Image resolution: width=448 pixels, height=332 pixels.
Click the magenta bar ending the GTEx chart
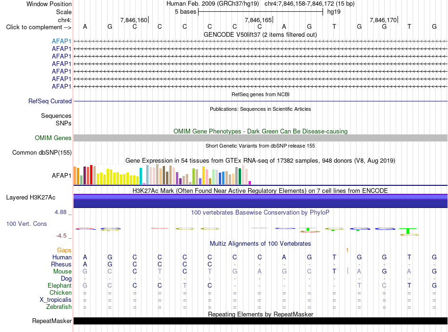[250, 183]
